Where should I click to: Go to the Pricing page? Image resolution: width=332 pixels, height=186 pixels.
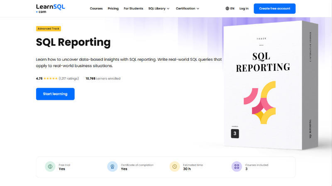(113, 9)
